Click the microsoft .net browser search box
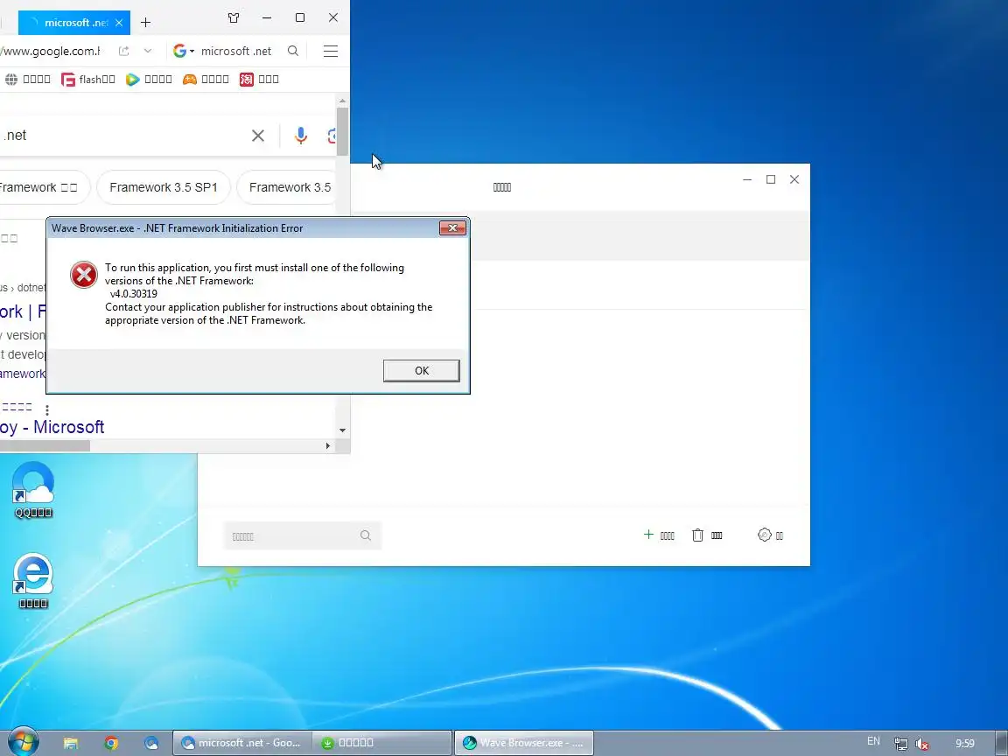 pyautogui.click(x=236, y=51)
